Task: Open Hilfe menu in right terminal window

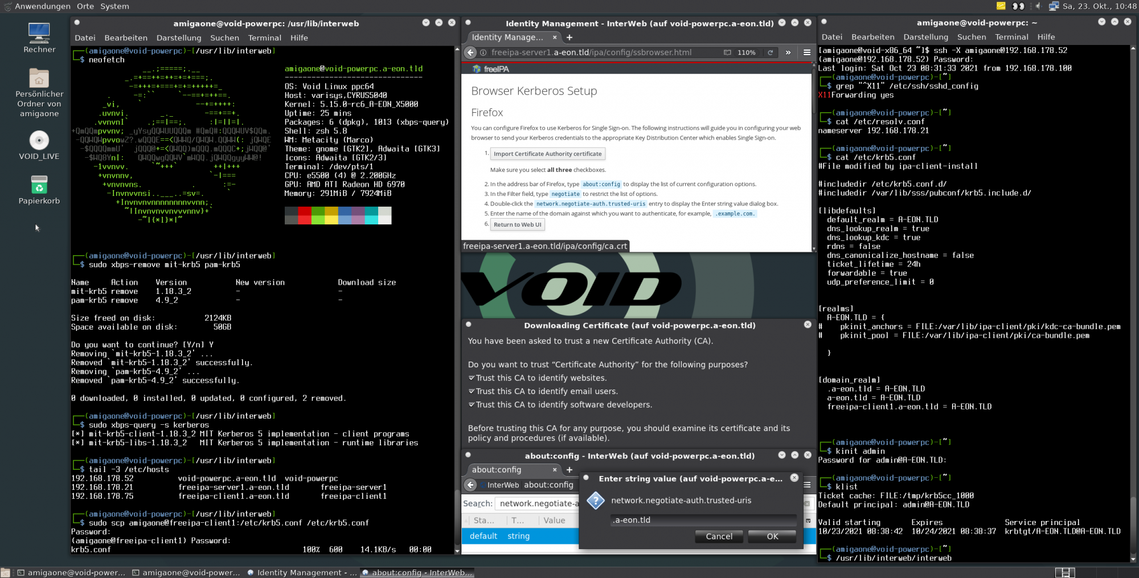Action: tap(1046, 37)
